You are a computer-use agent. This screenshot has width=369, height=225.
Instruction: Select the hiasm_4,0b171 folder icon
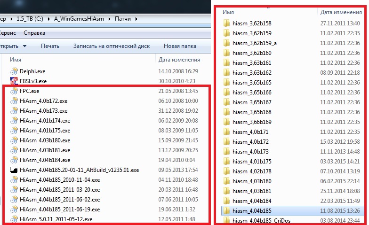(226, 132)
